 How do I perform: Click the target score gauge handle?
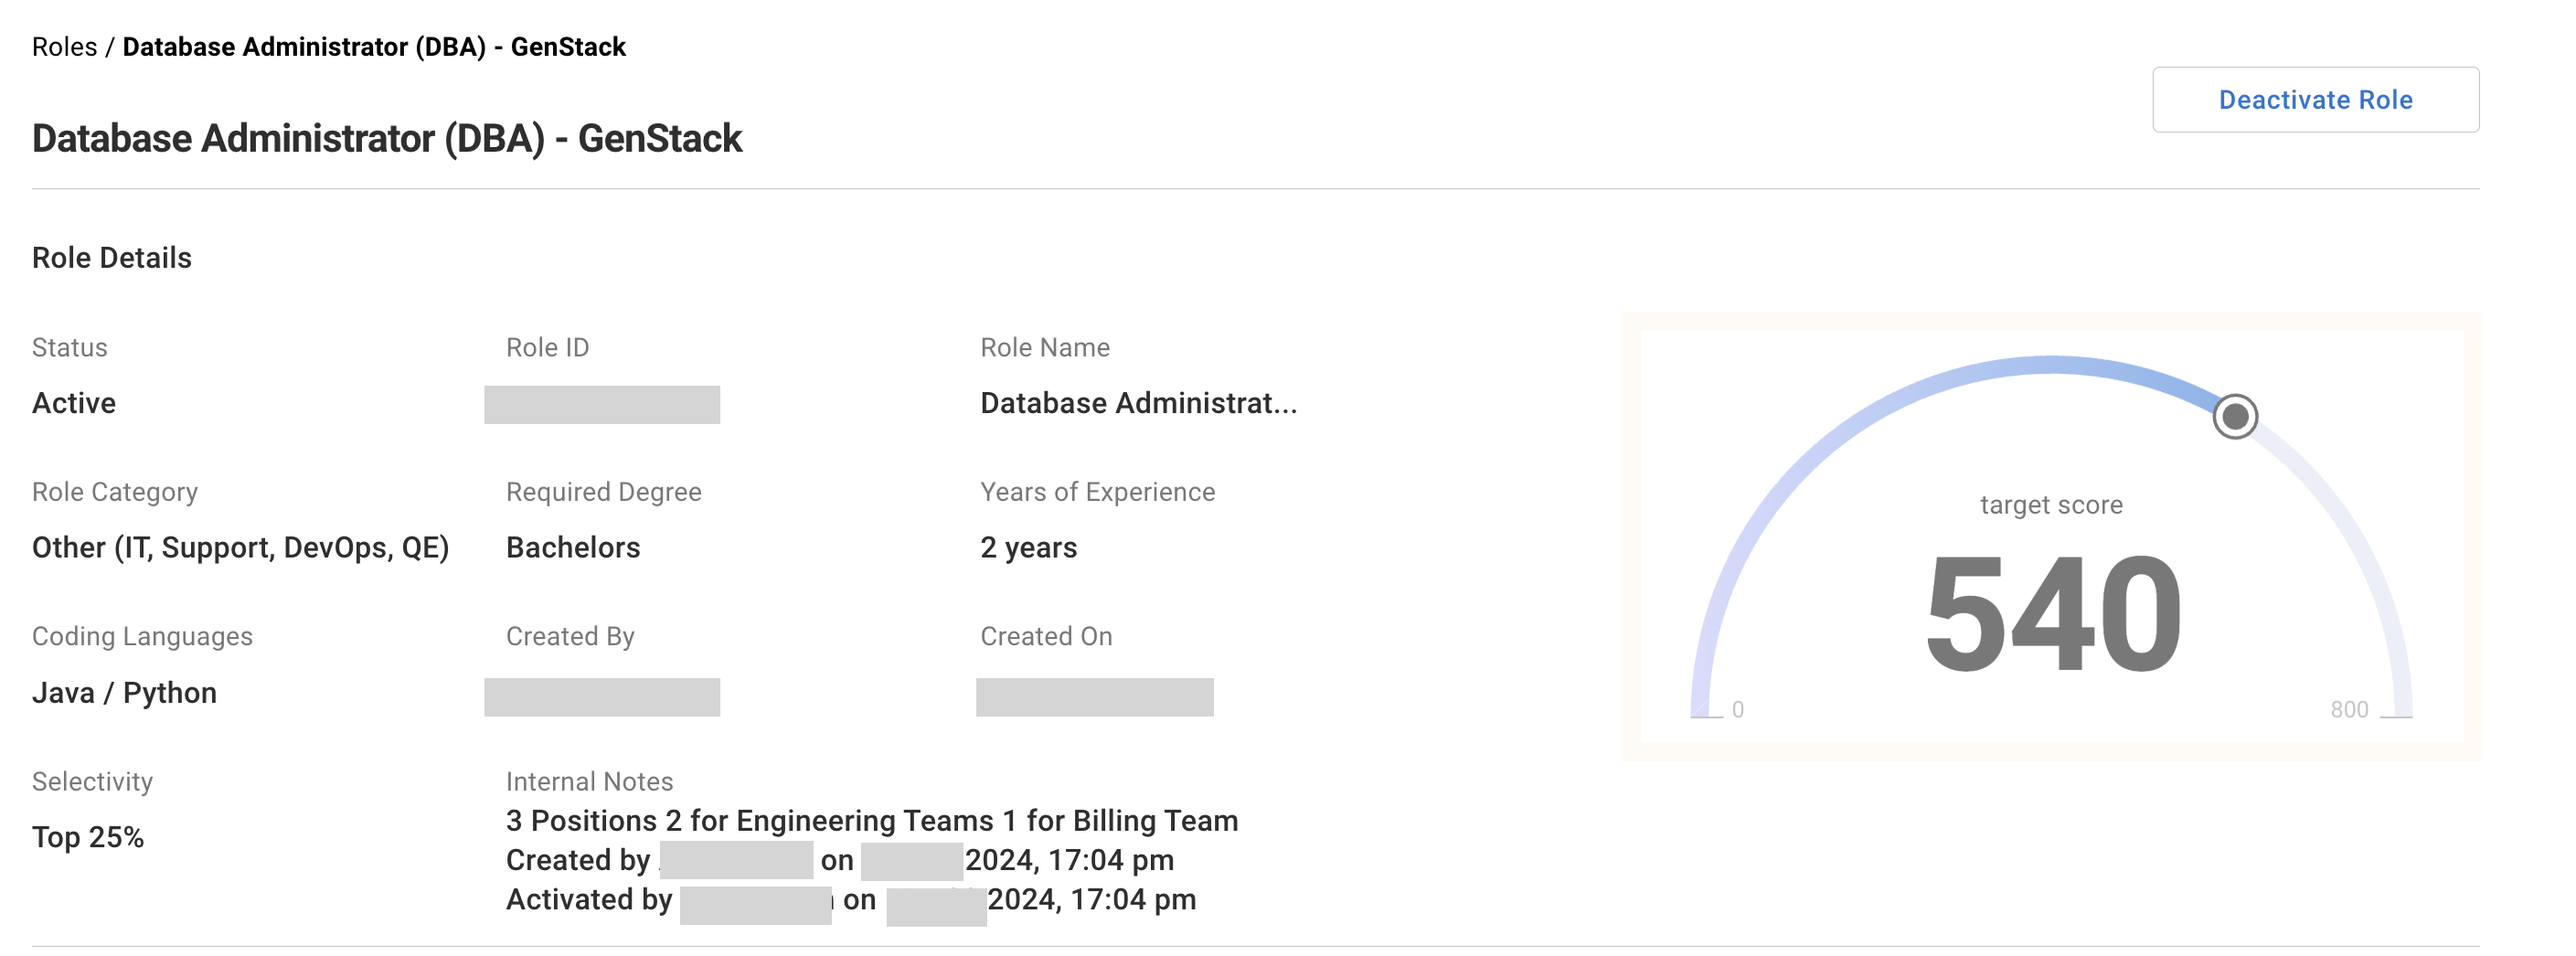[2234, 416]
